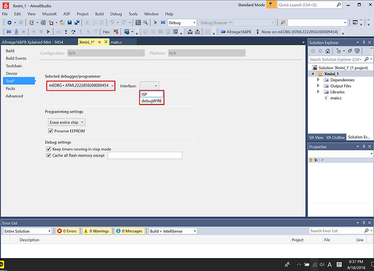
Task: Open the Build Events settings page
Action: (x=16, y=58)
